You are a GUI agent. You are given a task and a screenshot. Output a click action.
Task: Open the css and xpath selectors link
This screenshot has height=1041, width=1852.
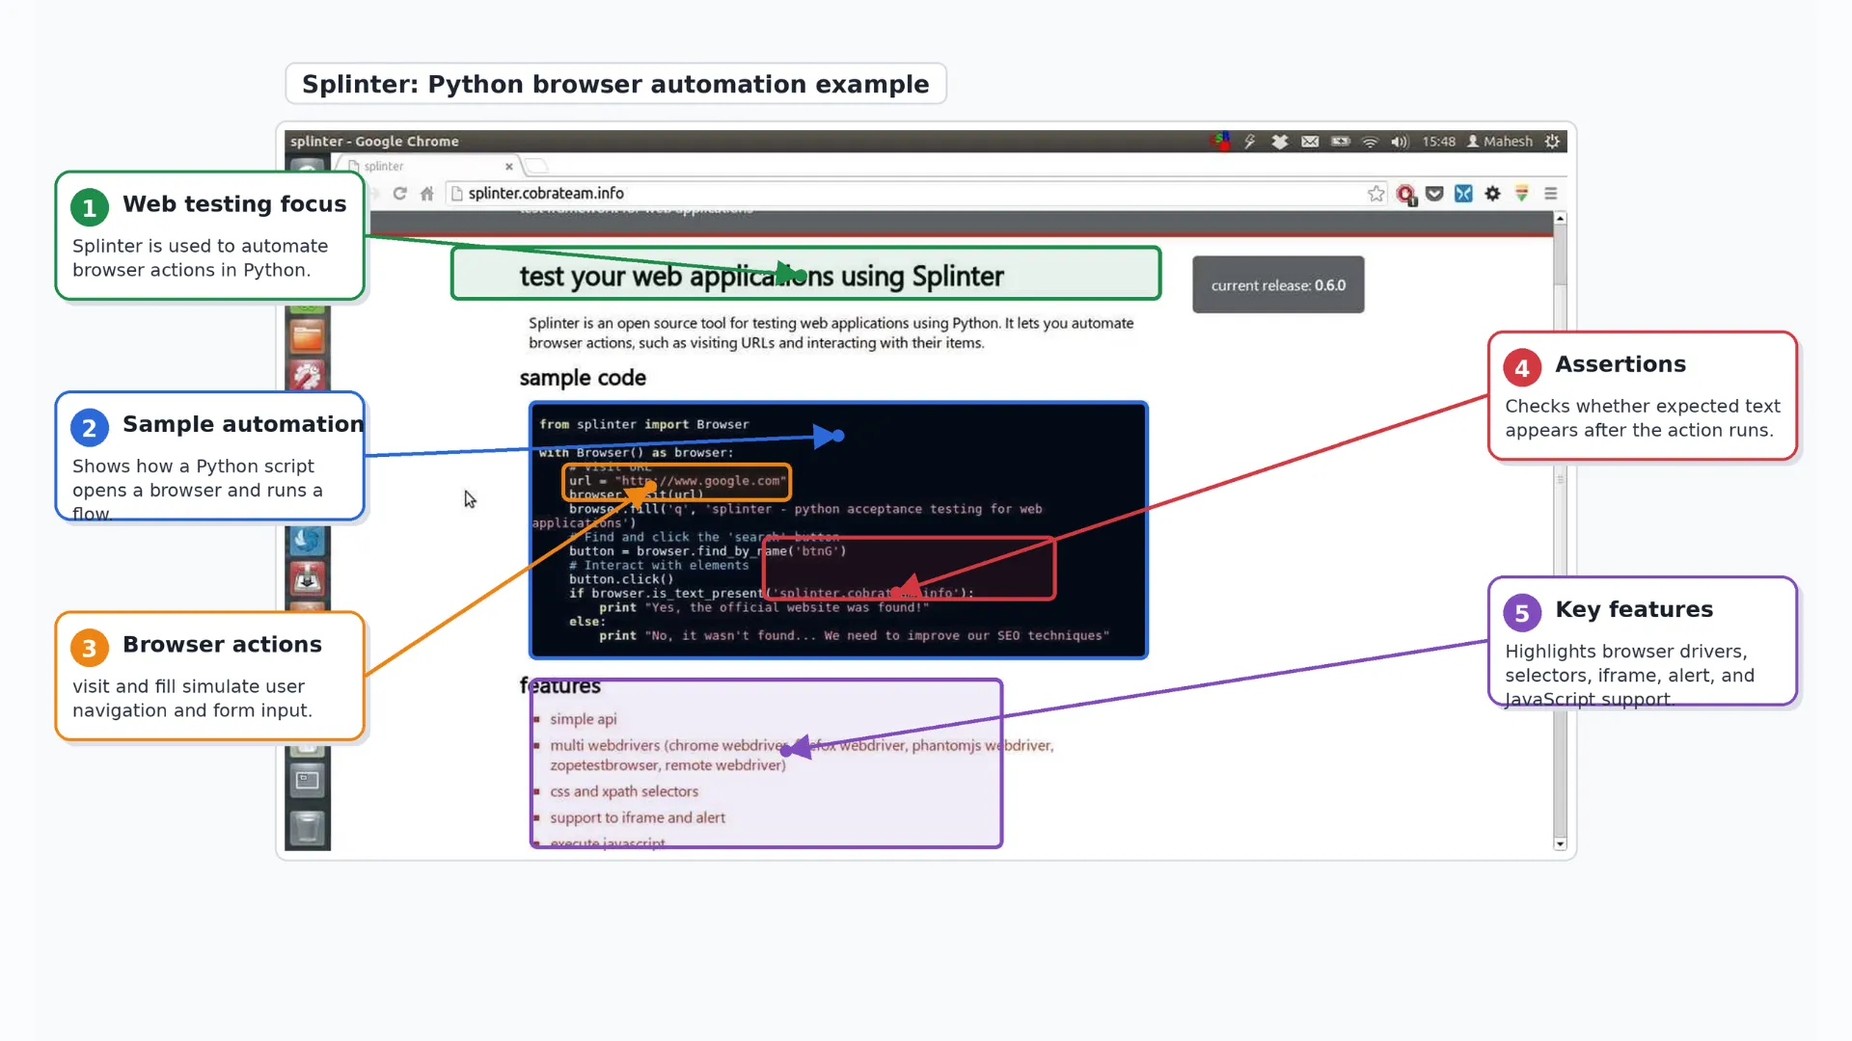(624, 791)
